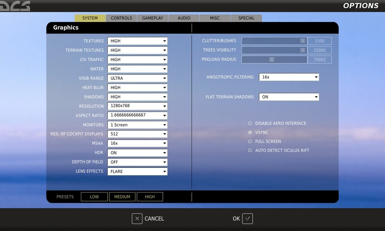Toggle the VSYNC checkbox
385x231 pixels.
(250, 132)
